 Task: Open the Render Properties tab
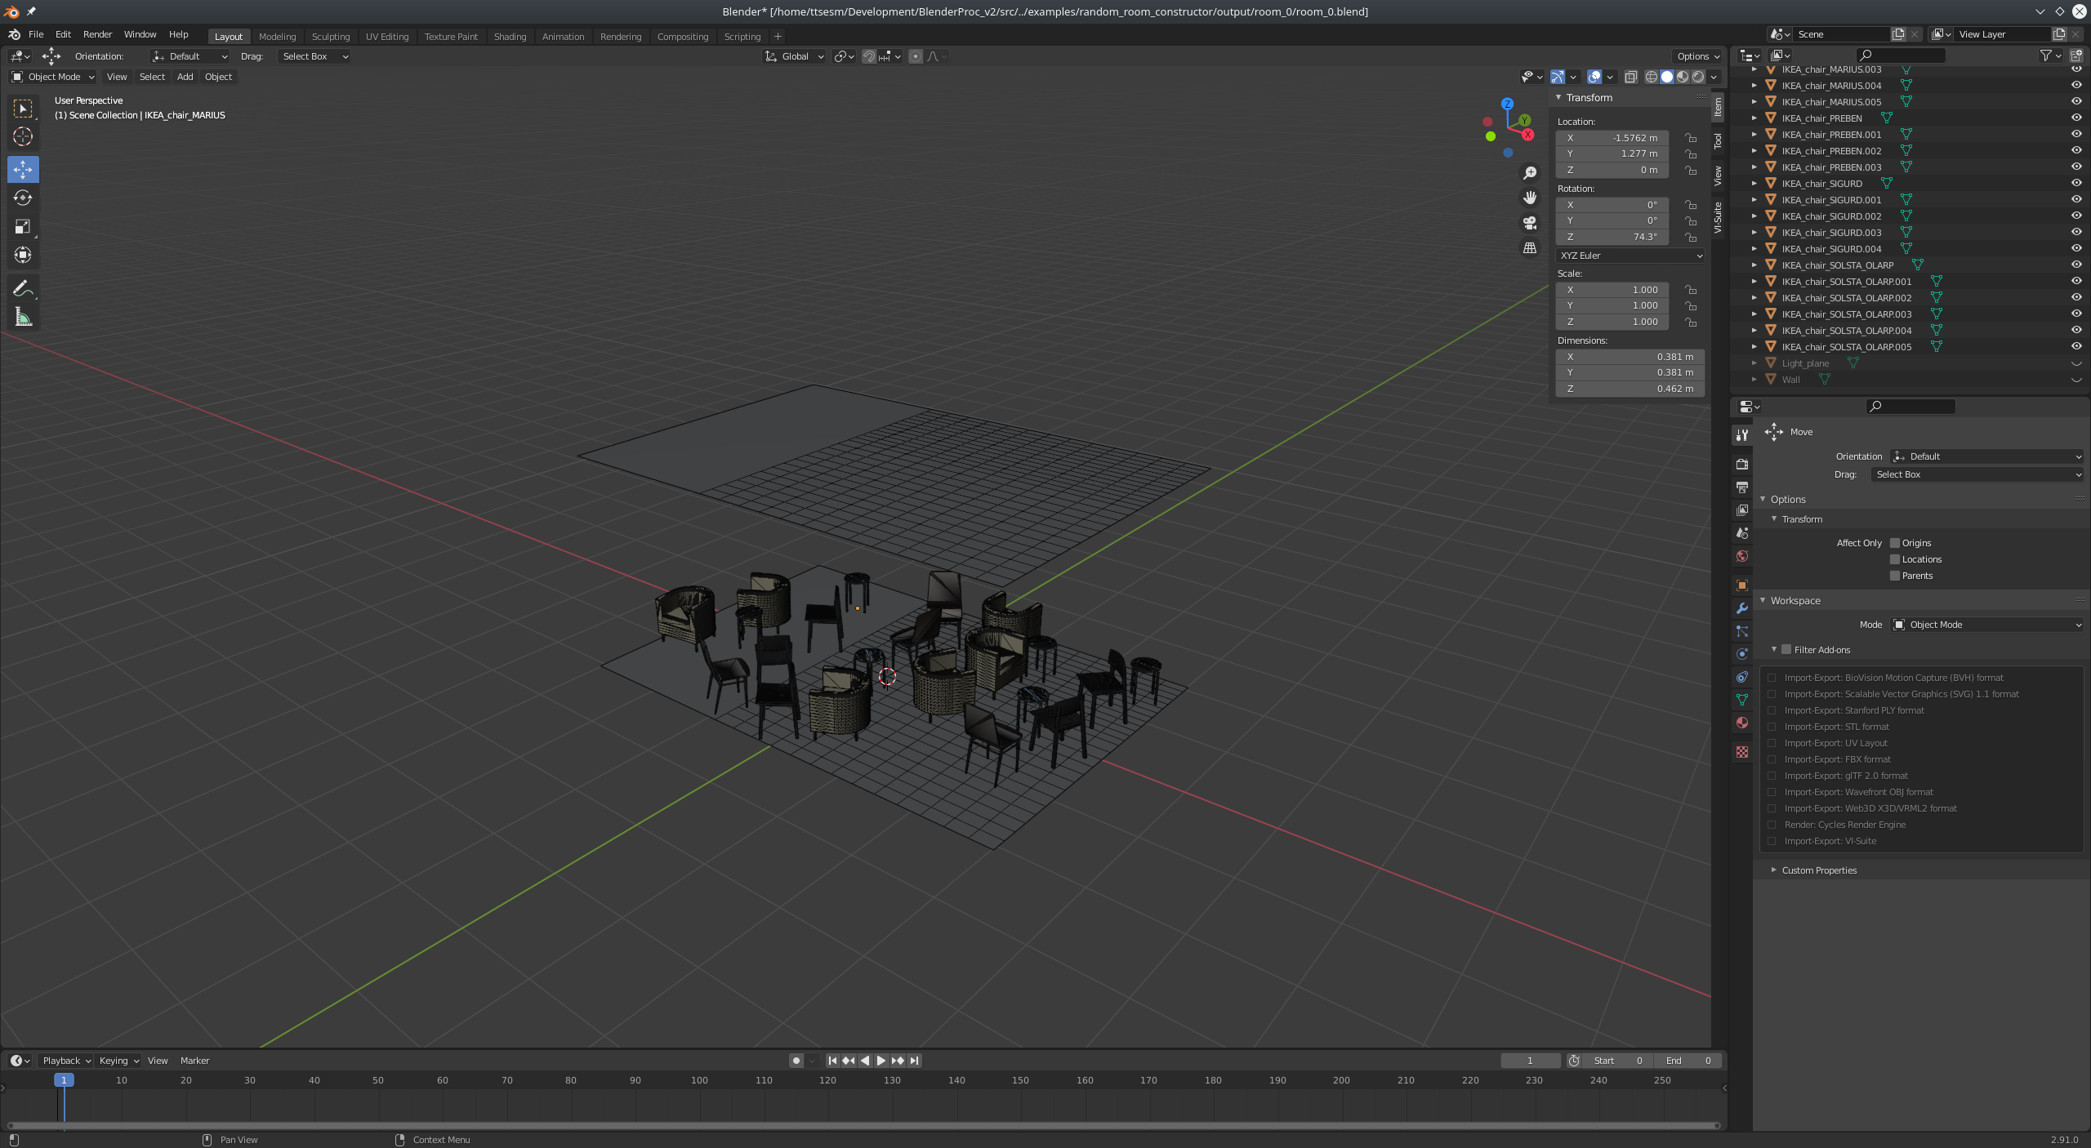pos(1741,464)
